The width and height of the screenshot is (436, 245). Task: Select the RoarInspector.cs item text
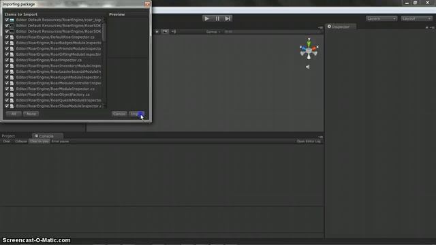[49, 60]
